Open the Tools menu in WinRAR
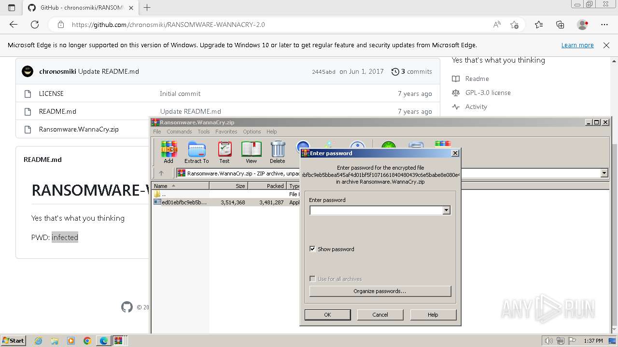The height and width of the screenshot is (347, 618). (x=204, y=132)
